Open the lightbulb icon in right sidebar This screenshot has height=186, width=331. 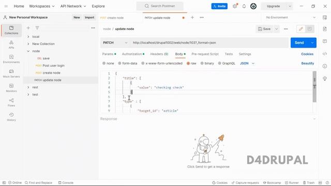[325, 79]
